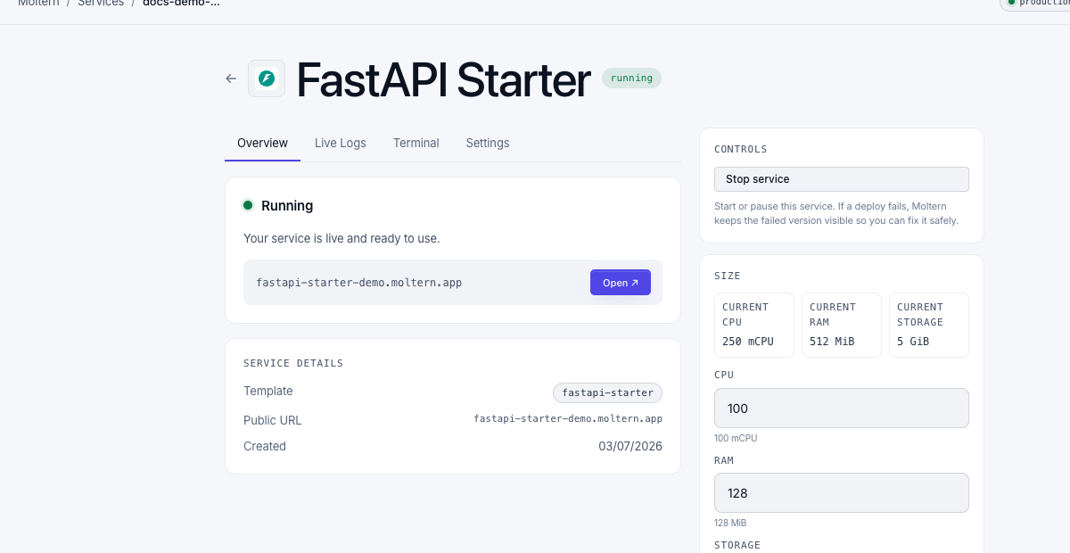
Task: Click 'Your service is live and ready to use.'
Action: (x=342, y=238)
